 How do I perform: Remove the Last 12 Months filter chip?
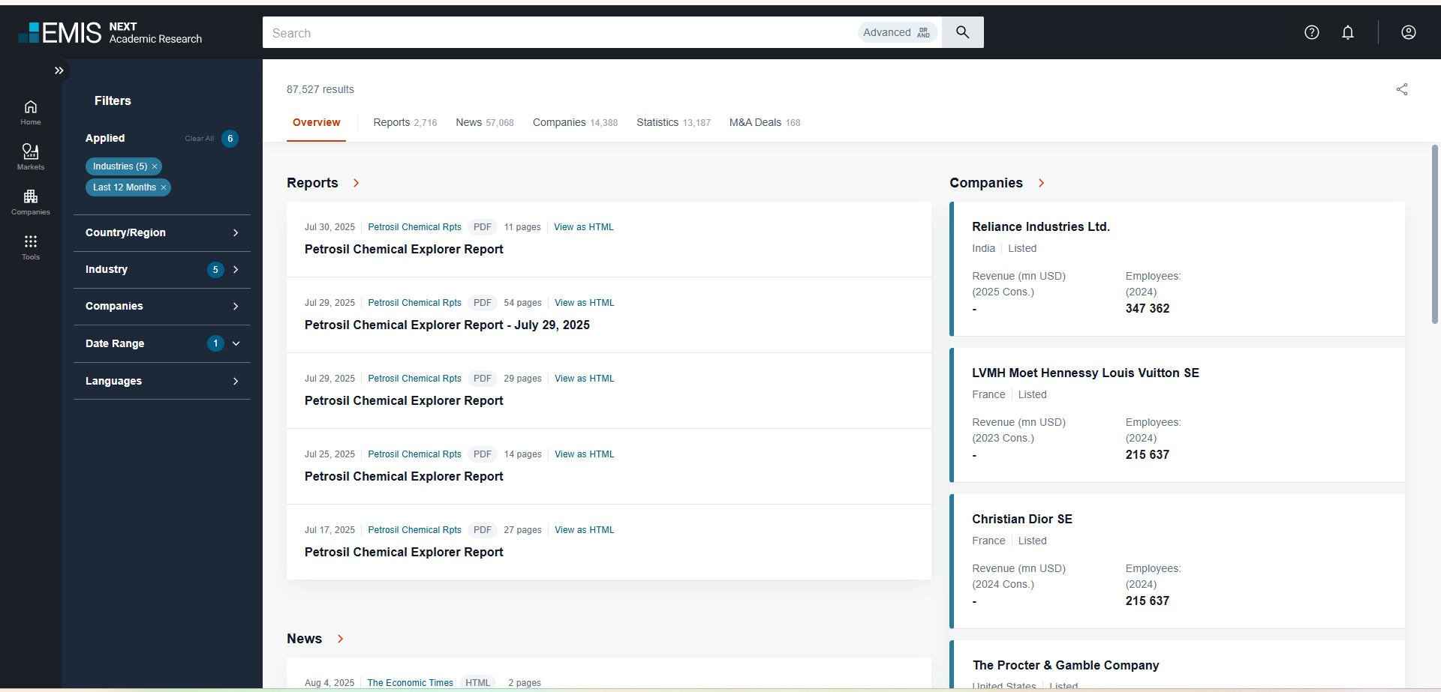(x=164, y=187)
